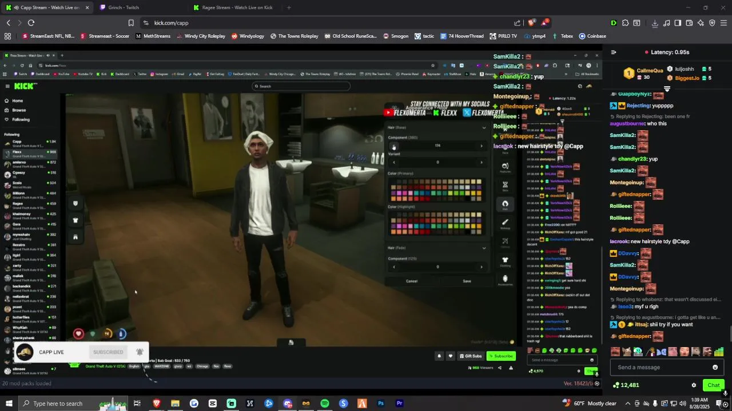732x411 pixels.
Task: Click Cancel in the streamed appearance editor
Action: [412, 281]
